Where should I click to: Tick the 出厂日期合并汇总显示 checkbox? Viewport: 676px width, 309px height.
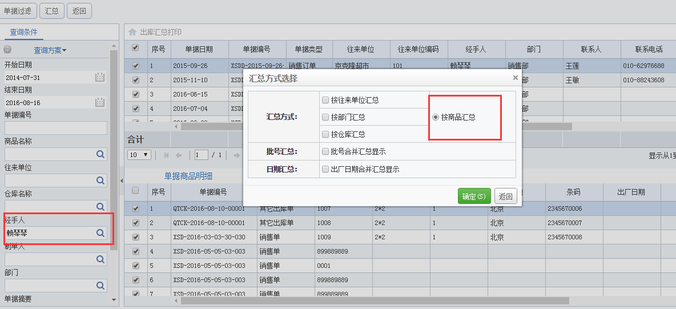(325, 170)
